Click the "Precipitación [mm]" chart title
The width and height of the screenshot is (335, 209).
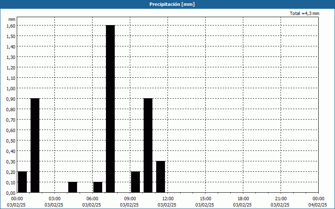(172, 4)
